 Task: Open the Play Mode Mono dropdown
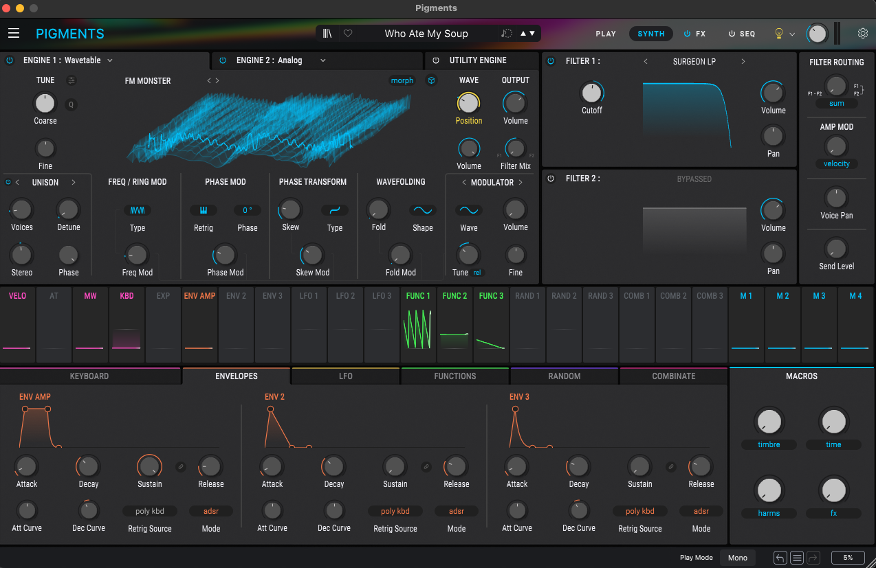tap(737, 557)
